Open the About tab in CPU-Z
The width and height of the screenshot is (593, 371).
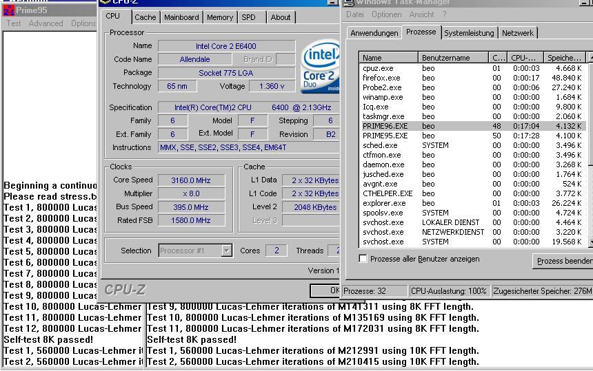click(281, 17)
